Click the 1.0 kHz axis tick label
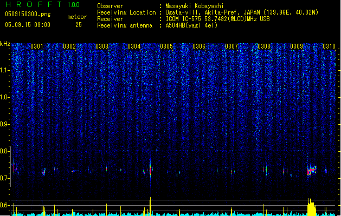This screenshot has width=341, height=216. tap(5, 97)
